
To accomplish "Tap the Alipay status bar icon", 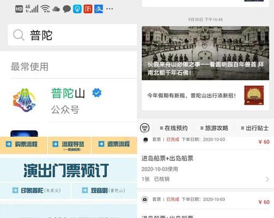I will point(99,9).
